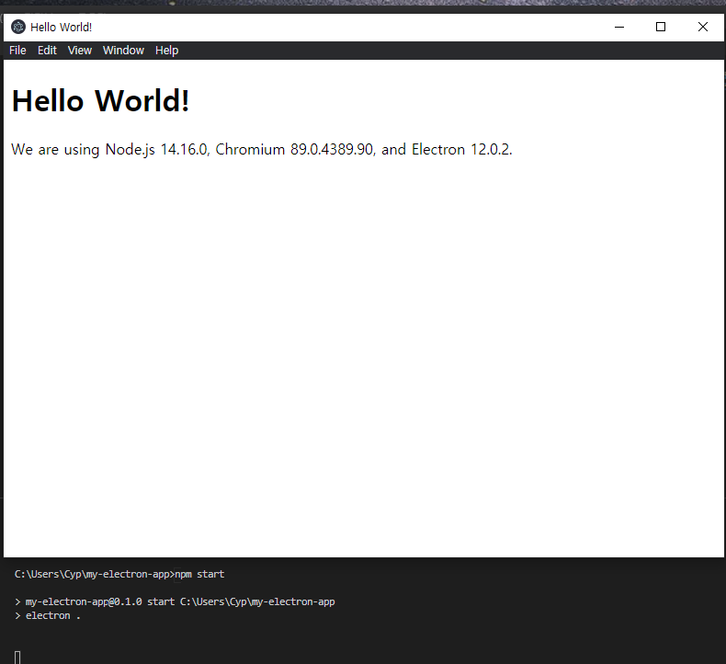This screenshot has width=726, height=664.
Task: Maximize the Hello World window
Action: pyautogui.click(x=661, y=27)
